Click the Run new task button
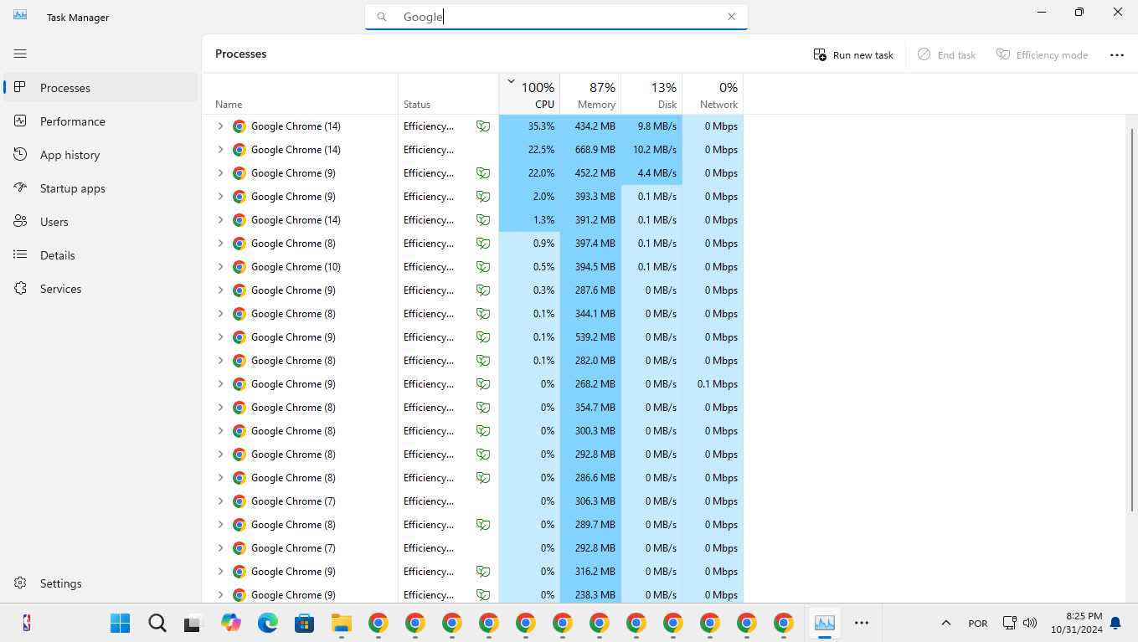This screenshot has height=642, width=1138. point(853,54)
